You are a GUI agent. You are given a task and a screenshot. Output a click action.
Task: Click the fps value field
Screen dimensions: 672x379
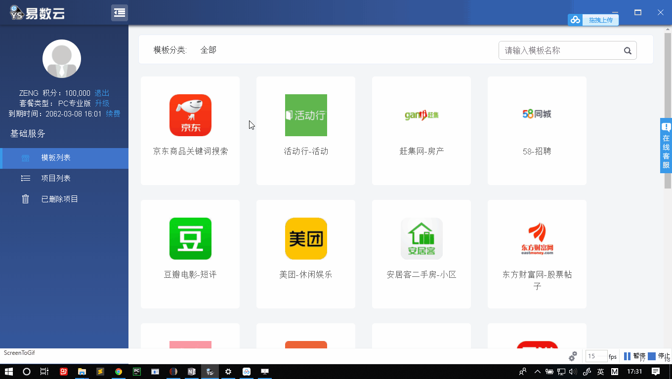click(x=596, y=356)
